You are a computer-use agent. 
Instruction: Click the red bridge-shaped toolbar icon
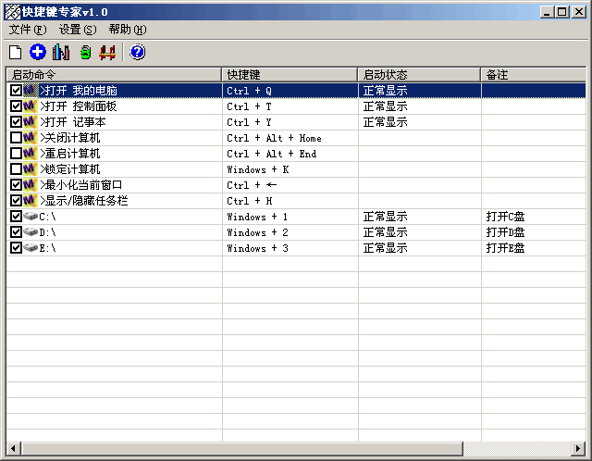[107, 52]
